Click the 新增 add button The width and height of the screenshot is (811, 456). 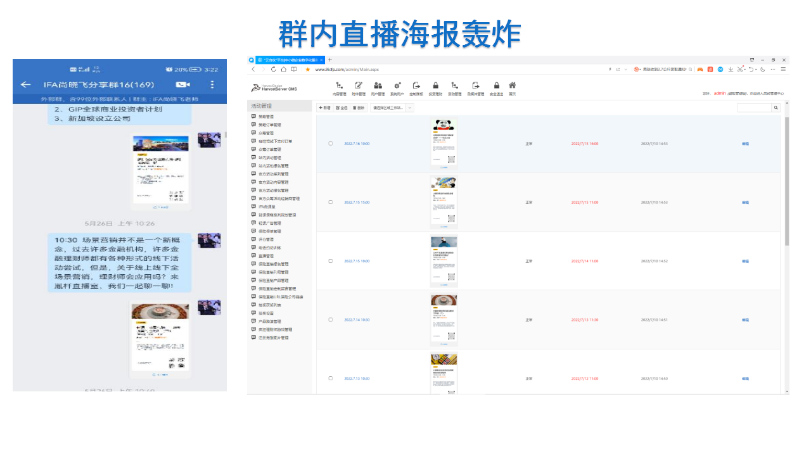324,108
